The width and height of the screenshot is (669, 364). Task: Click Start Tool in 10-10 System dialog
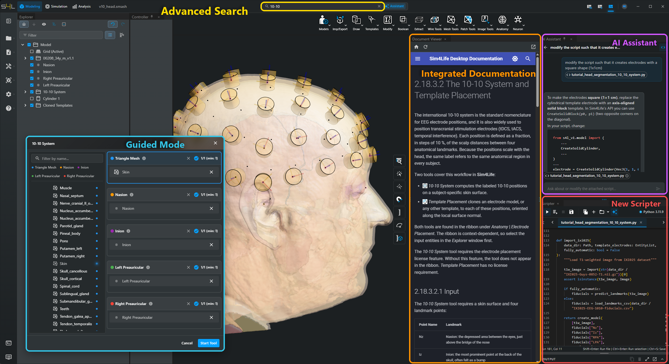208,343
